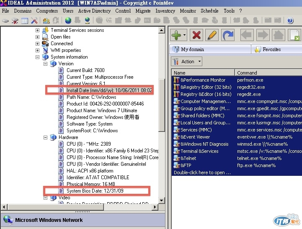This screenshot has height=229, width=302.
Task: Collapse the Version node
Action: click(45, 64)
